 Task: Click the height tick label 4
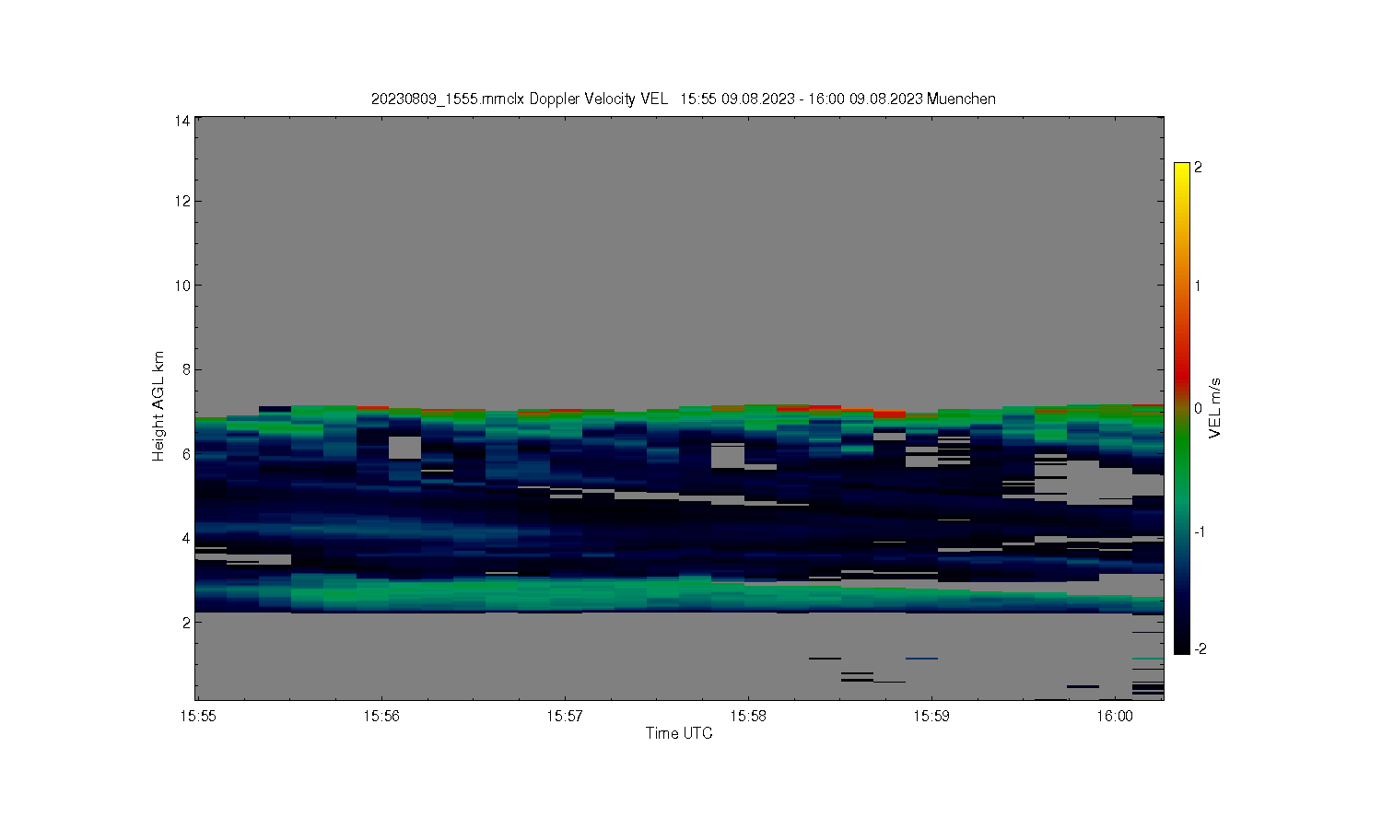[x=186, y=538]
